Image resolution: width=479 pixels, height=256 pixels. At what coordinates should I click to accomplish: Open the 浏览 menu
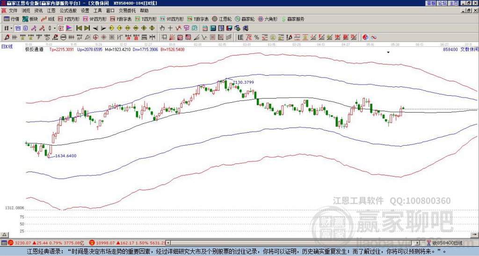[26, 11]
